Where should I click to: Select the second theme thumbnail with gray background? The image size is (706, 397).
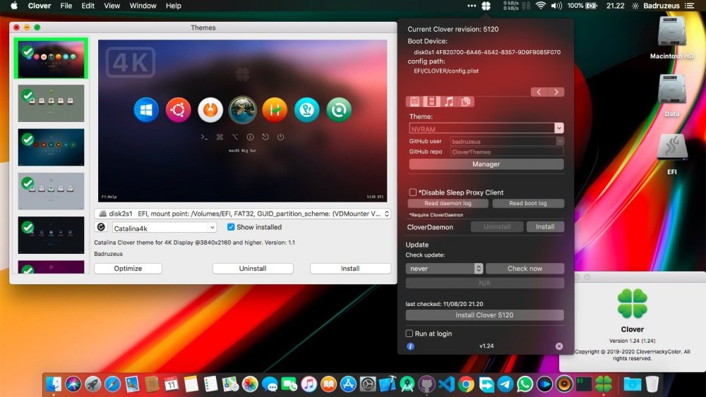pos(51,103)
